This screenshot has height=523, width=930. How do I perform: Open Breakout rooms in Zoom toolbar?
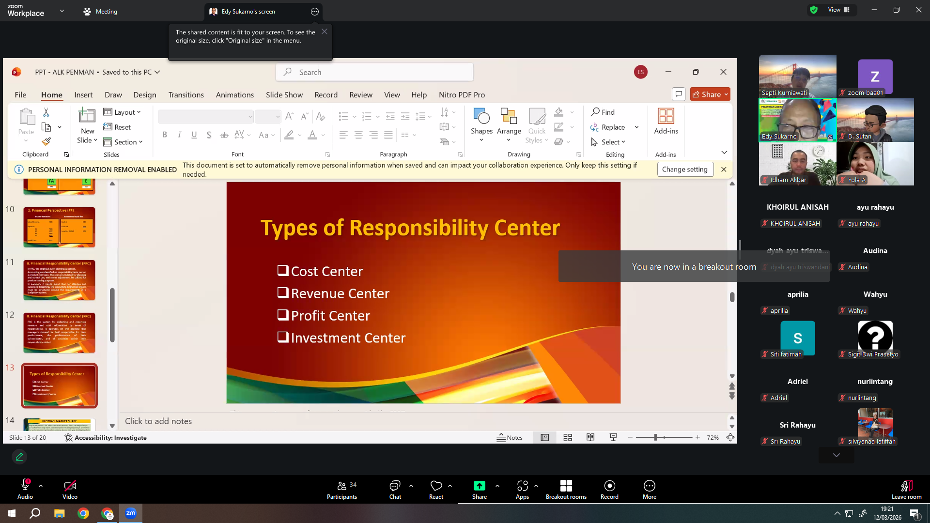[566, 490]
